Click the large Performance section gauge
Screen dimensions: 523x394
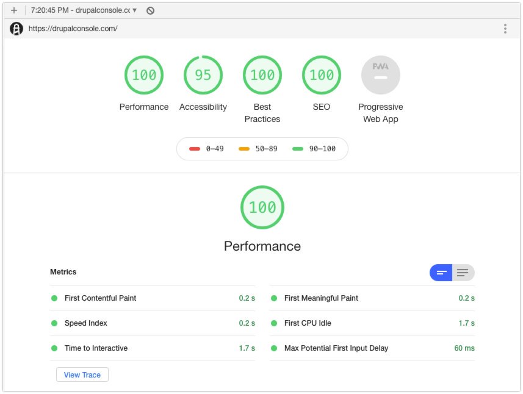(x=262, y=207)
